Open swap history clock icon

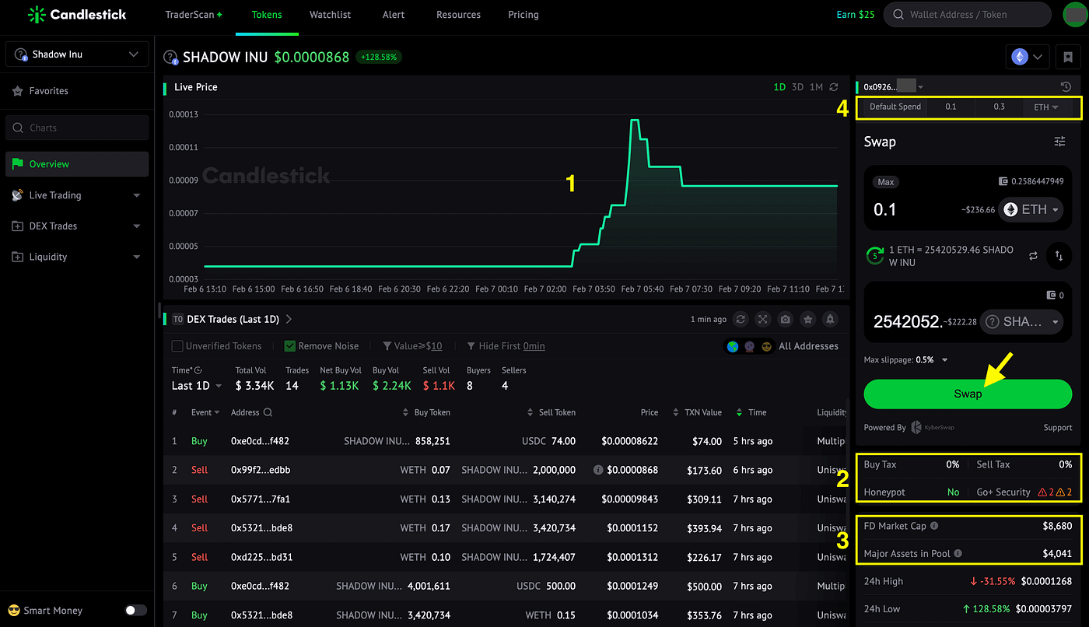click(1066, 87)
